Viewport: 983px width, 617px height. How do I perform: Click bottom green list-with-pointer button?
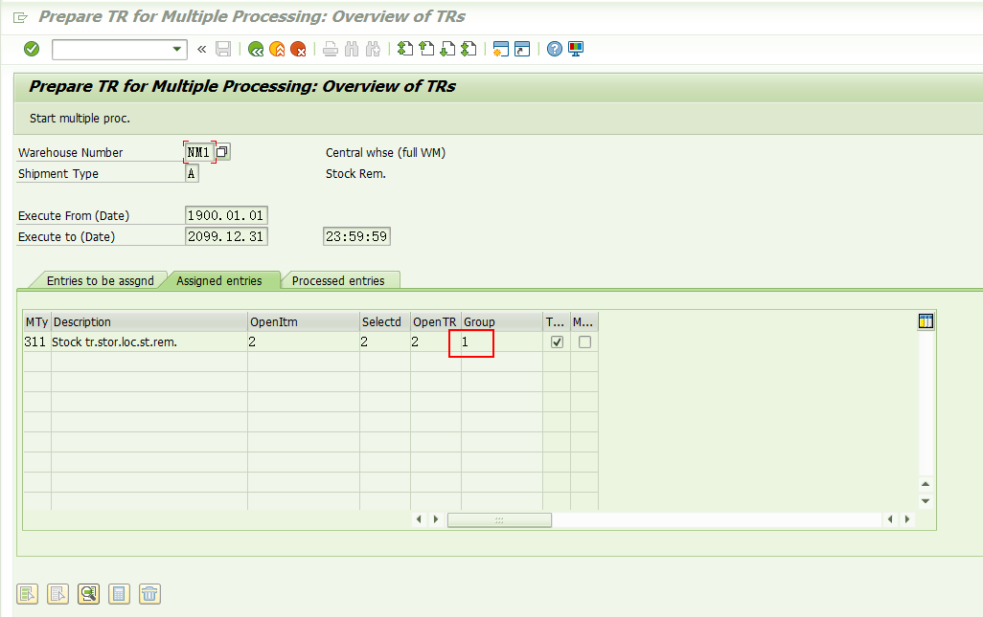point(28,594)
